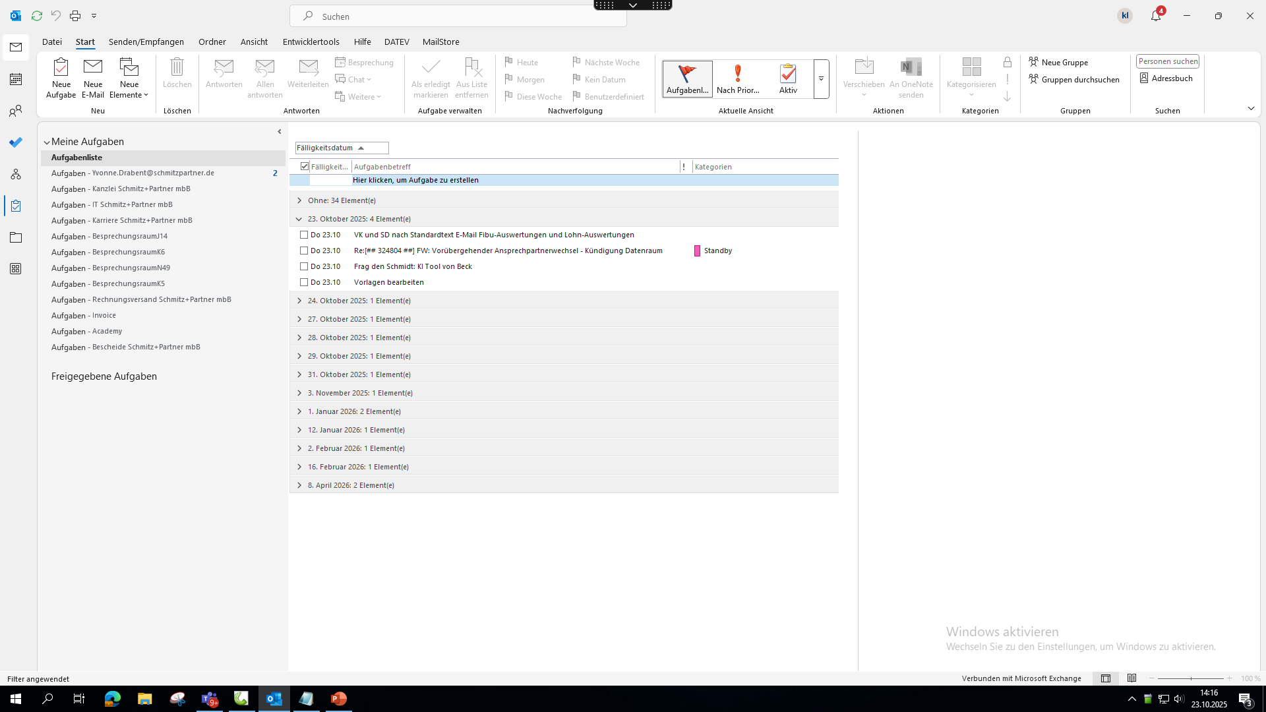Click the zoom in plus button

click(x=1229, y=678)
